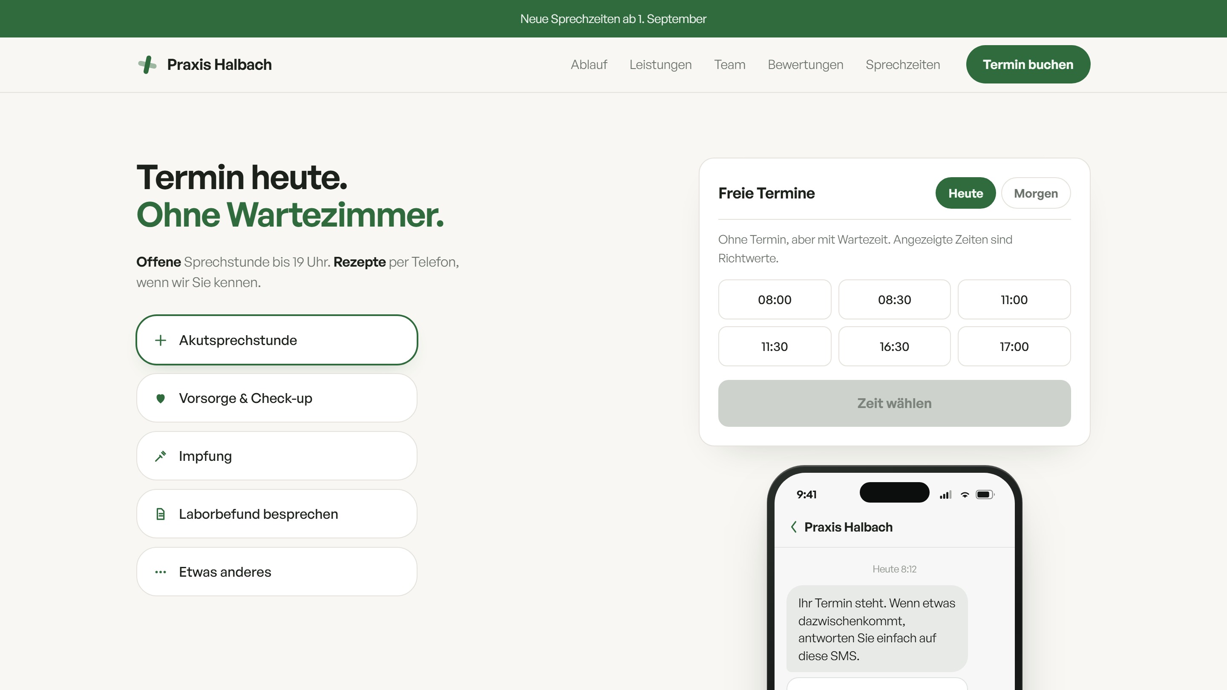Click the 9:41 clock in the phone

pyautogui.click(x=806, y=494)
